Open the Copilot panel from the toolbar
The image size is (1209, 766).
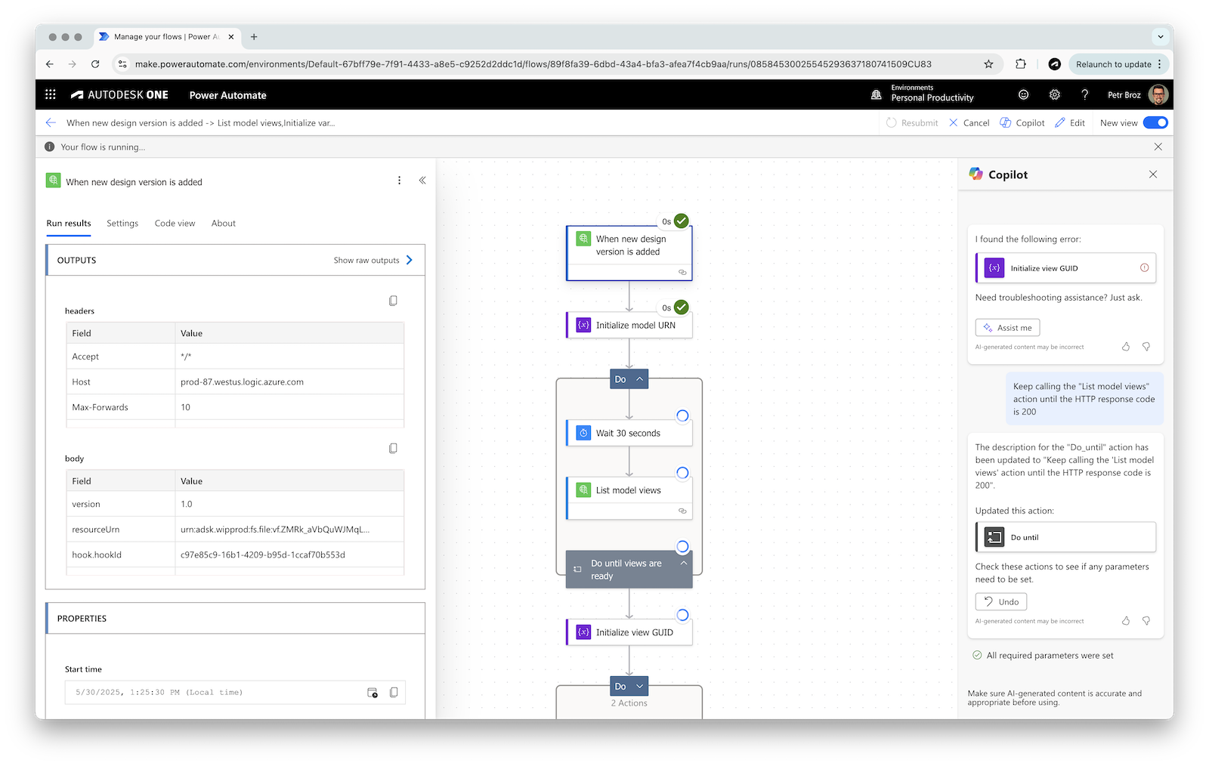pos(1022,122)
